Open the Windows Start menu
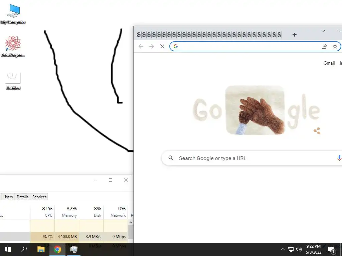This screenshot has width=342, height=256. (x=8, y=249)
